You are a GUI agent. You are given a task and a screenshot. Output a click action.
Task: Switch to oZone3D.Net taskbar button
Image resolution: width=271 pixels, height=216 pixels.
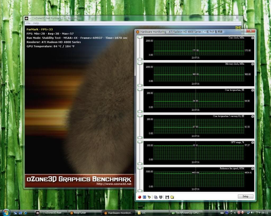click(x=51, y=213)
